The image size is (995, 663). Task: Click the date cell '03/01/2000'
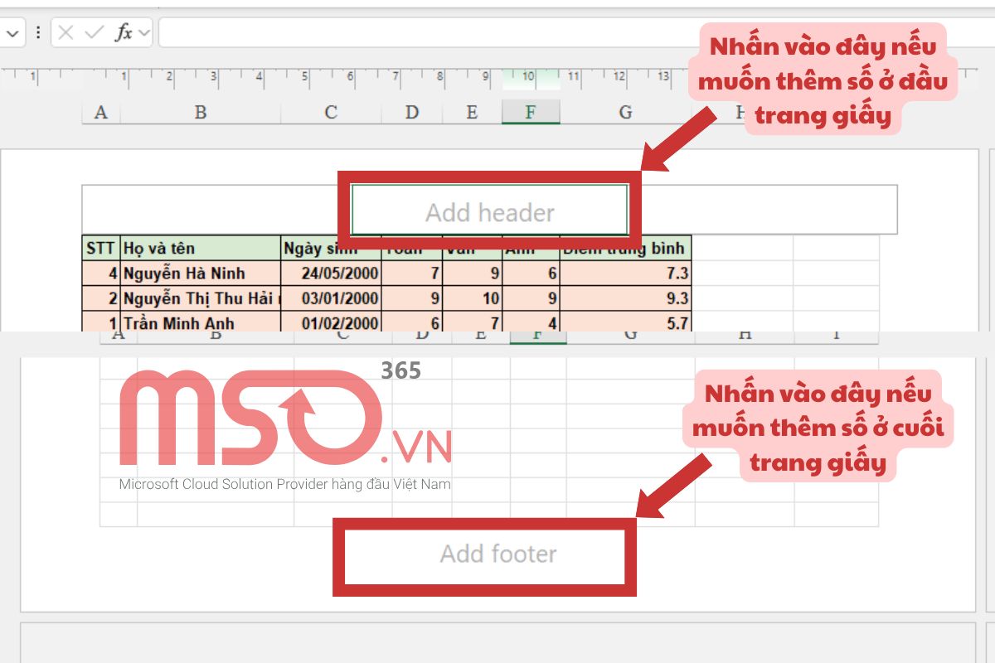(x=331, y=298)
